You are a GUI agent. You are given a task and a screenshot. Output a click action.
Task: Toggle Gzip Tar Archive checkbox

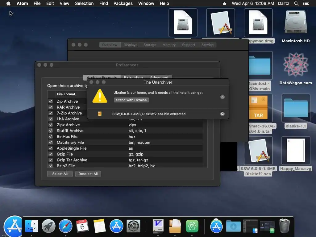pos(51,160)
